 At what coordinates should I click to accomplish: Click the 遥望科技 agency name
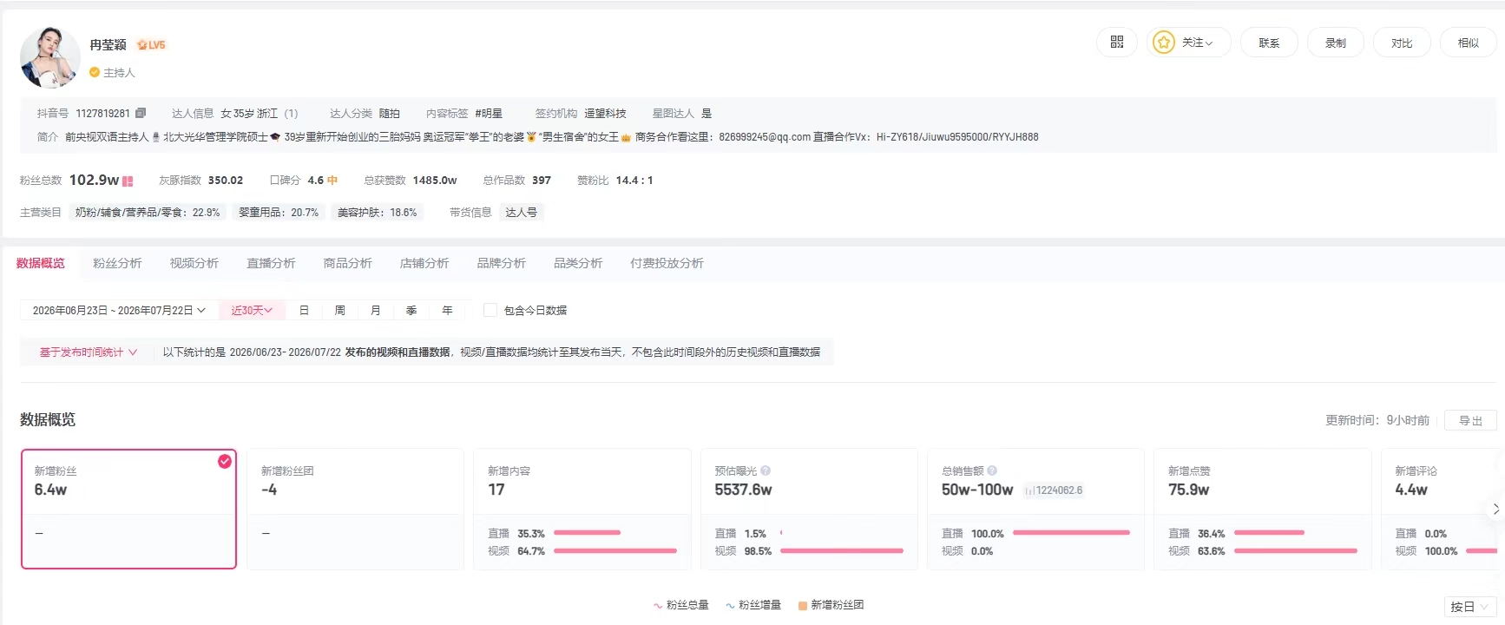[x=605, y=113]
